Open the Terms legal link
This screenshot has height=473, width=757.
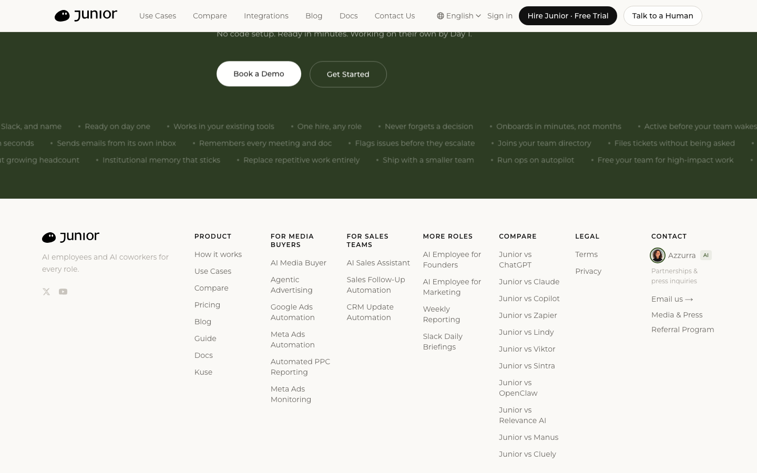click(587, 254)
